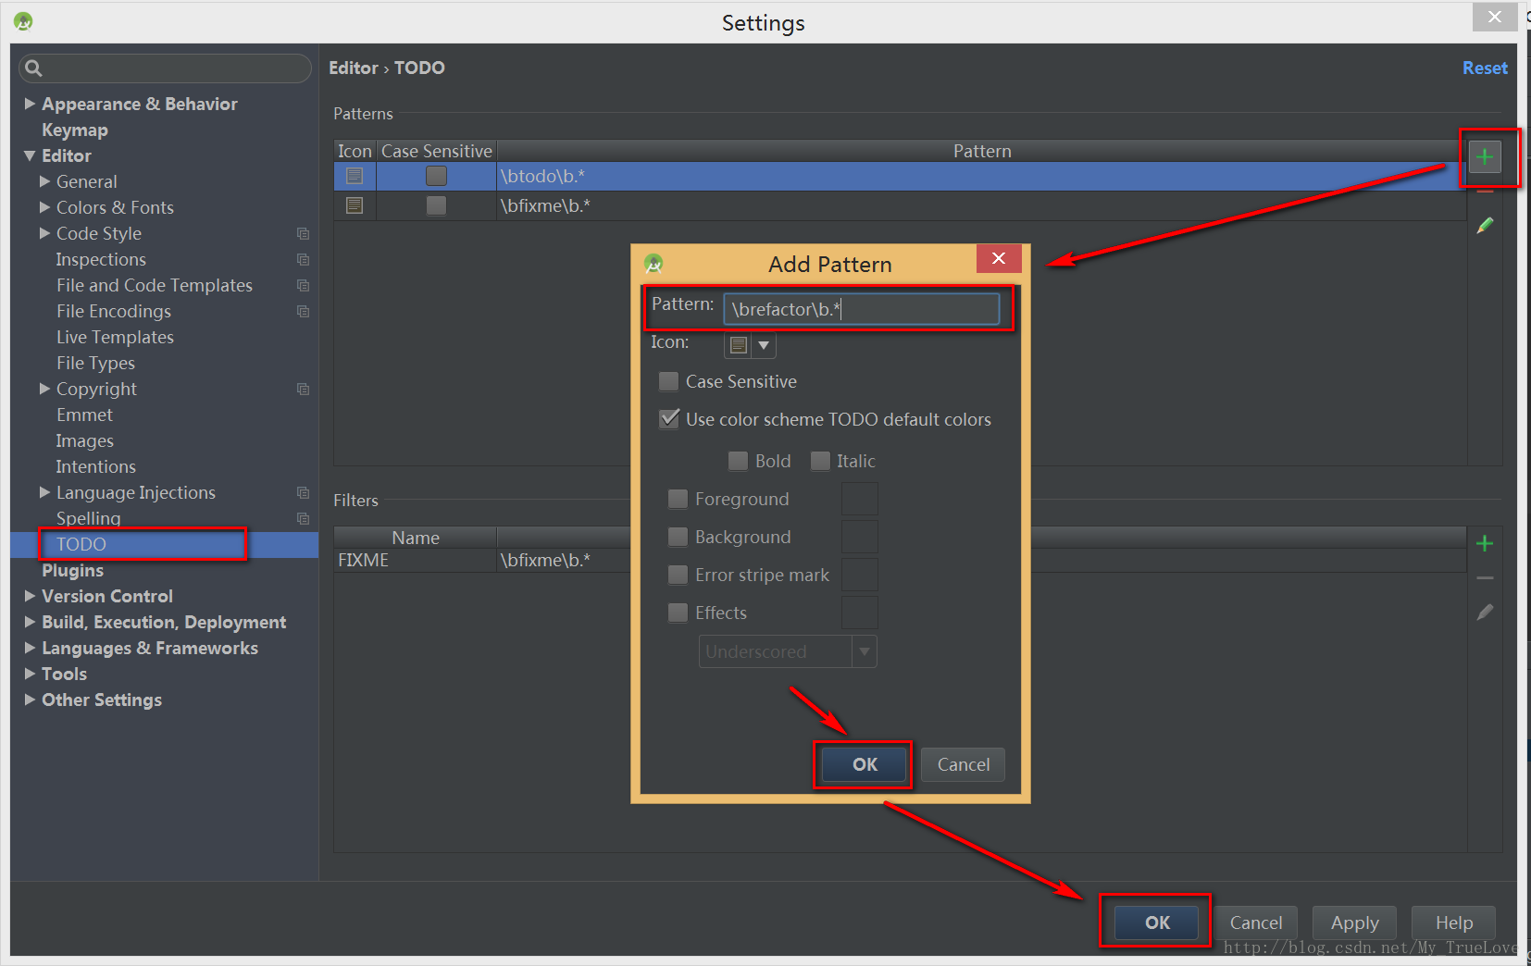
Task: Expand the Code Style node
Action: (x=44, y=233)
